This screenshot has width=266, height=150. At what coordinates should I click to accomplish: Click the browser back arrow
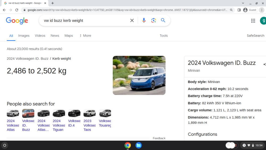pyautogui.click(x=4, y=10)
